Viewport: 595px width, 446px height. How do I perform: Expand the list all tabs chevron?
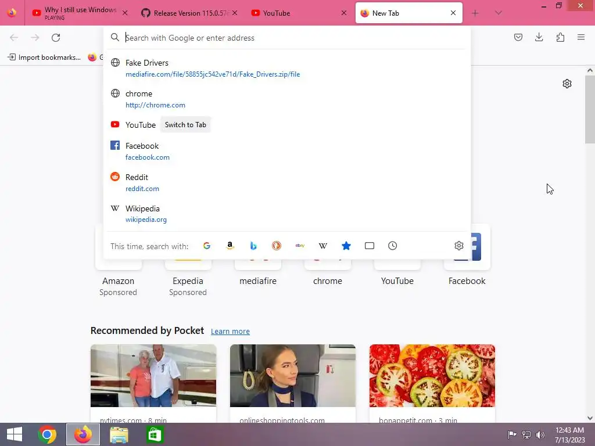click(x=499, y=13)
